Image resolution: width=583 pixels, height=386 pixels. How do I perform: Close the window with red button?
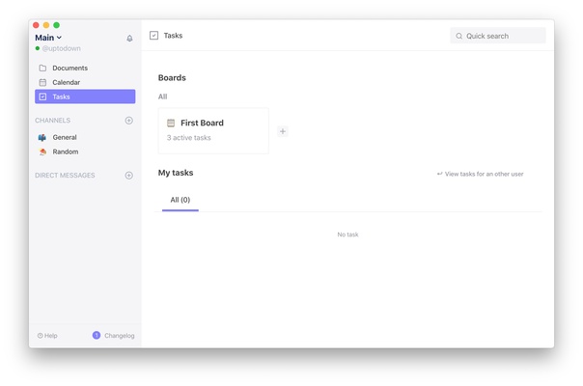coord(36,25)
